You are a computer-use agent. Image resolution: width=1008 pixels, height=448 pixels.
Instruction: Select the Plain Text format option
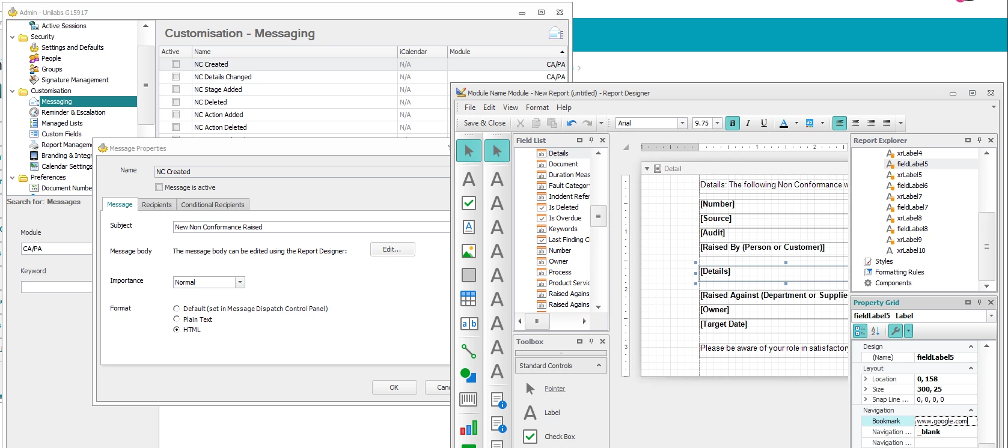(177, 319)
